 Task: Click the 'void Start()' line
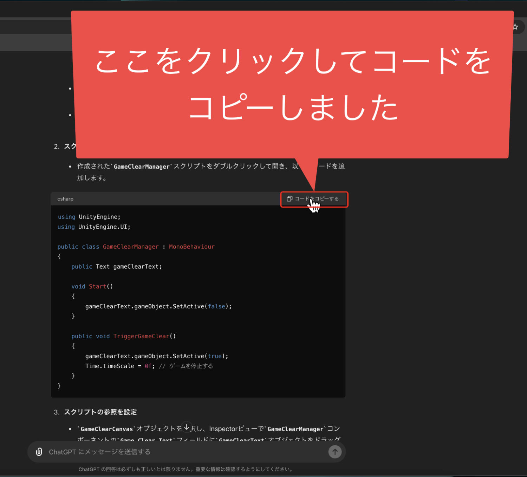(x=92, y=286)
